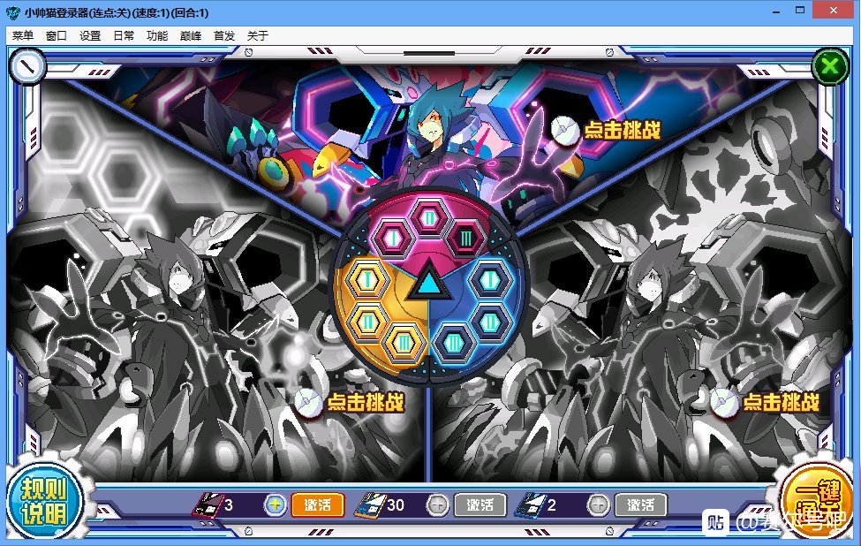Open the 功能 menu

157,35
